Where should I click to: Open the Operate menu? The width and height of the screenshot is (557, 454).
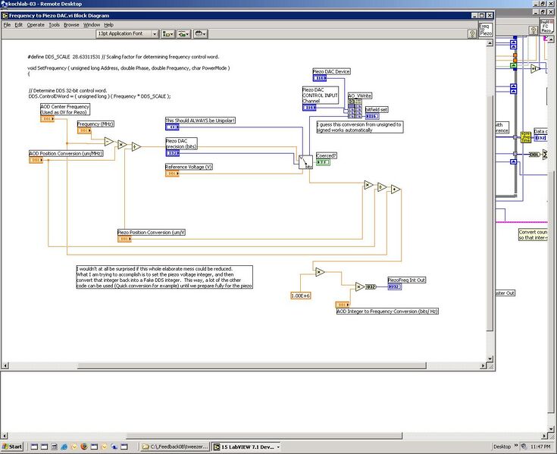[x=36, y=25]
